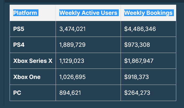Select PC bookings value $264,273
184x108 pixels.
click(137, 93)
